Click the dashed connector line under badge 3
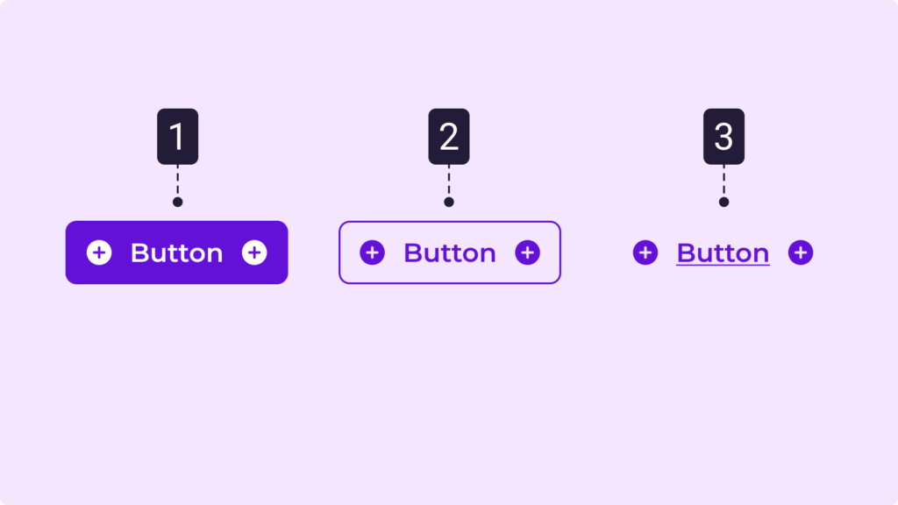 (x=723, y=181)
